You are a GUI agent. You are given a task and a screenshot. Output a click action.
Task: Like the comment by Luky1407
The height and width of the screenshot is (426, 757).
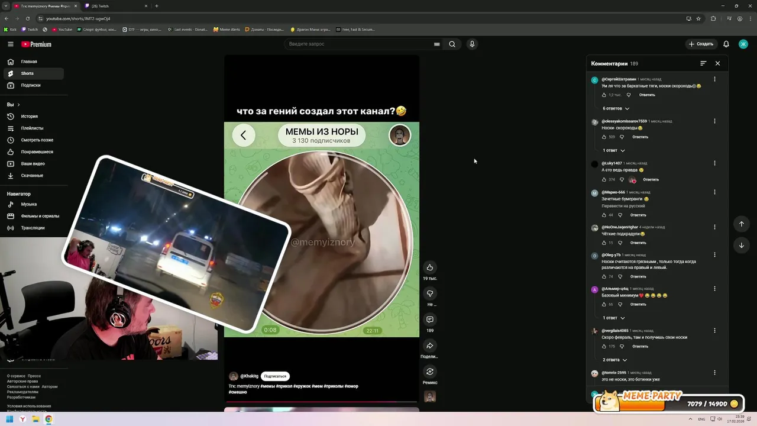(x=604, y=179)
